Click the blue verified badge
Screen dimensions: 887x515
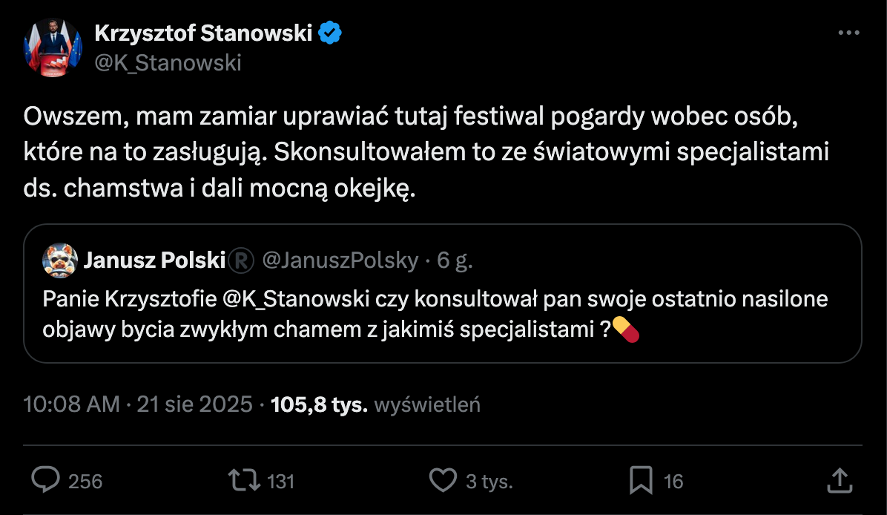tap(330, 33)
